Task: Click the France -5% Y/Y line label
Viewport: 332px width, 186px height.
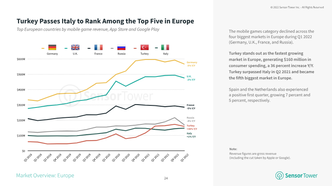Action: tap(191, 107)
